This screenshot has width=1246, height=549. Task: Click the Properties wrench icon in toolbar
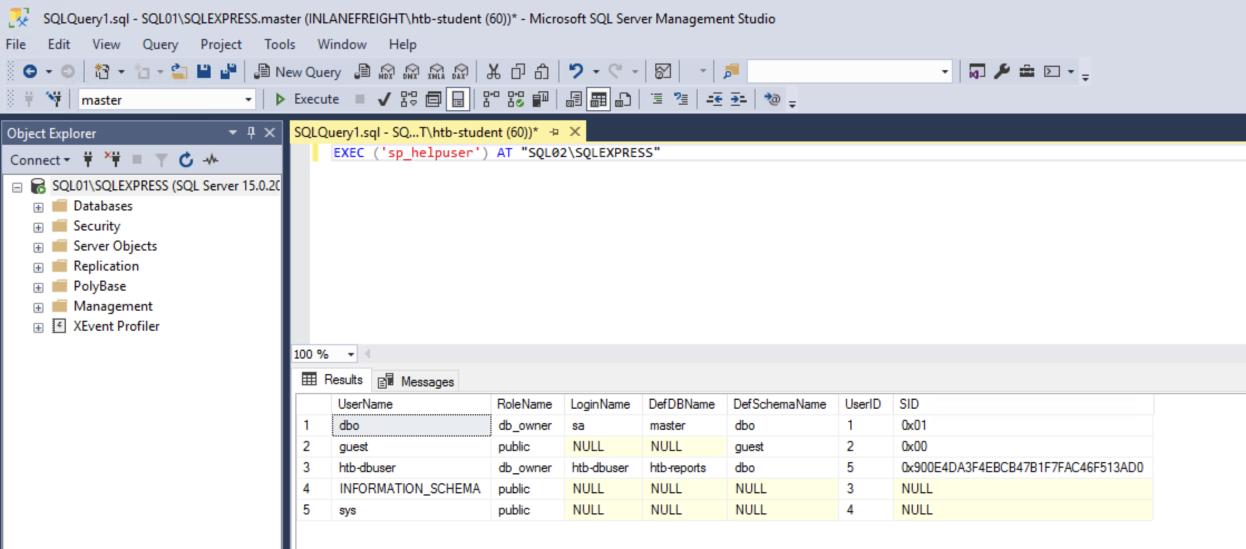1001,71
